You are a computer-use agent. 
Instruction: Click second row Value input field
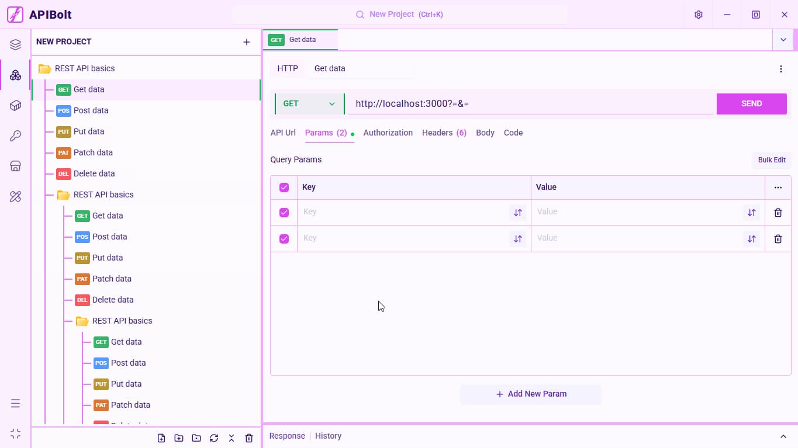tap(637, 238)
